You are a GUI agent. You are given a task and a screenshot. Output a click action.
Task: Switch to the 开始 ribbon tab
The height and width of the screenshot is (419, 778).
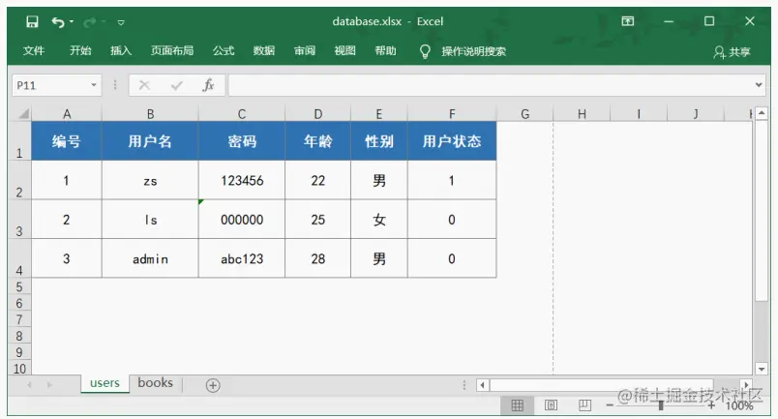(x=80, y=50)
